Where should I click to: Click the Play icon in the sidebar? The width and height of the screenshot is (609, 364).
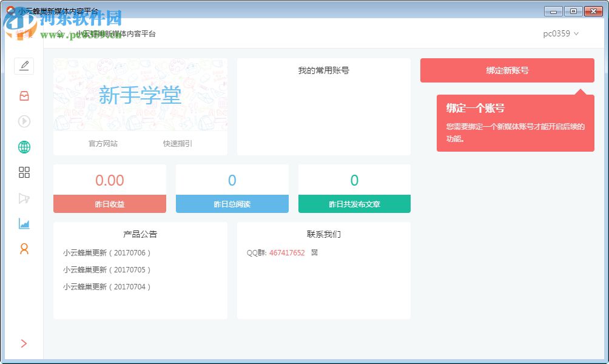pyautogui.click(x=24, y=121)
